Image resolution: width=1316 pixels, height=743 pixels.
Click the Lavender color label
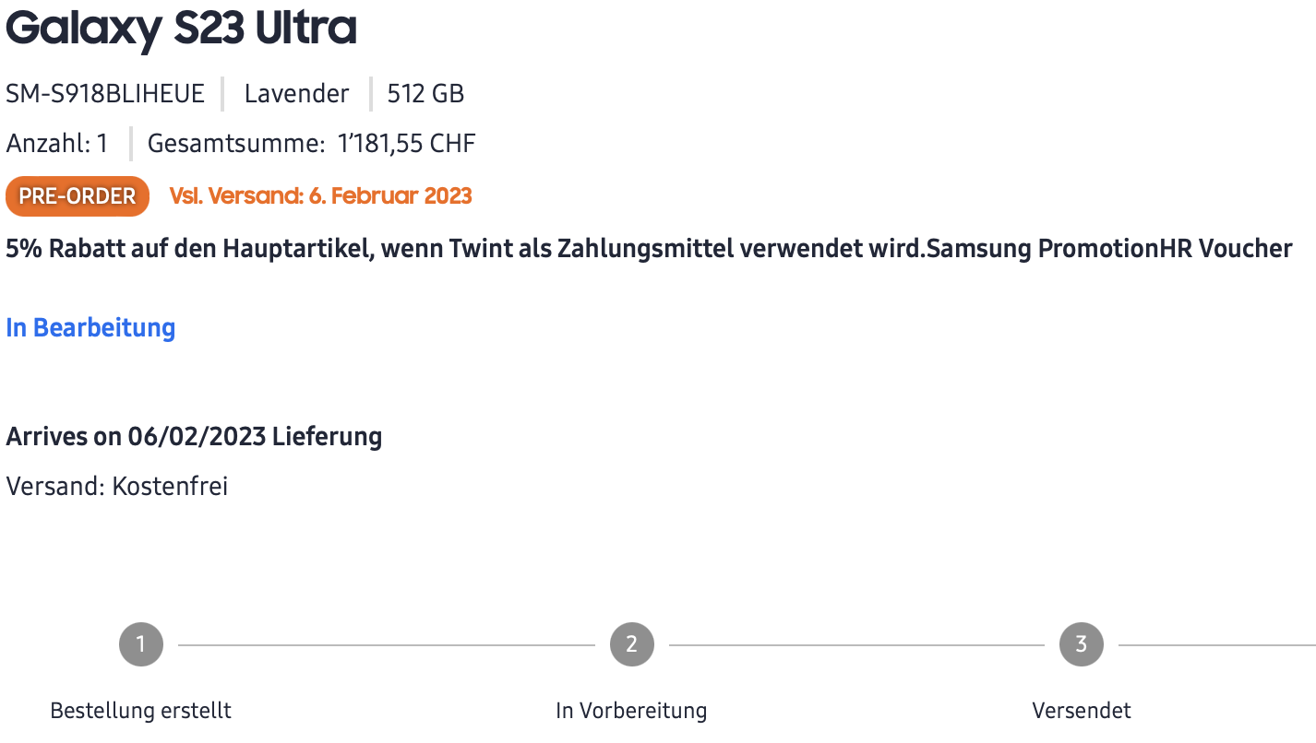(x=296, y=93)
